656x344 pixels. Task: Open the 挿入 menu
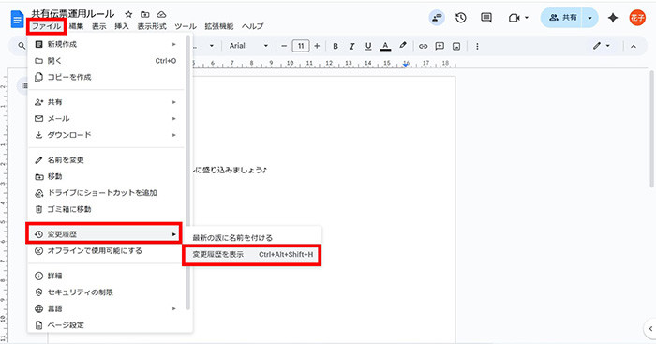(122, 26)
